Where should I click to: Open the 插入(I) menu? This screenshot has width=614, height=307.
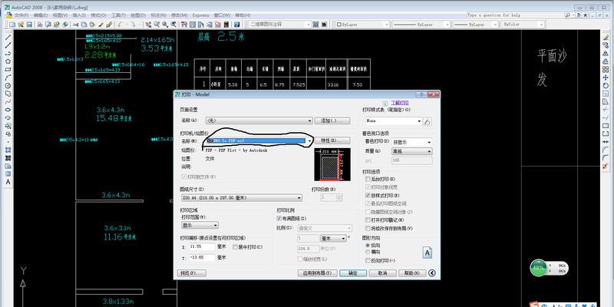80,15
